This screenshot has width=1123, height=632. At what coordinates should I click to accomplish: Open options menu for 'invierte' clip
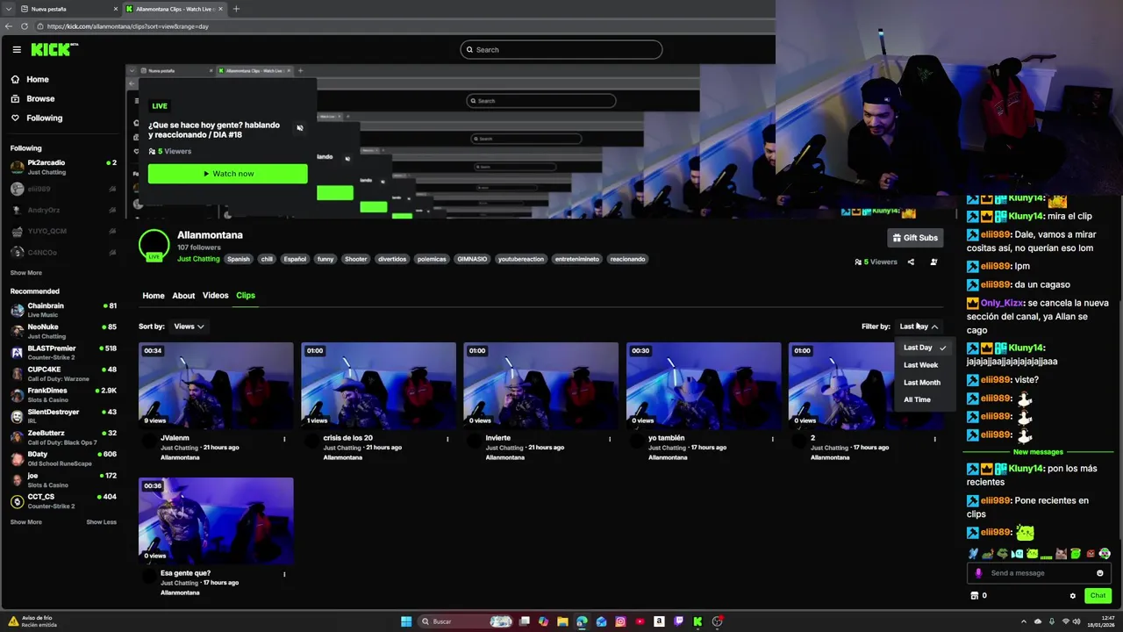point(610,439)
